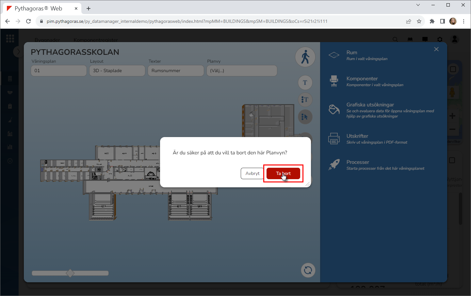Image resolution: width=471 pixels, height=296 pixels.
Task: Open the Våningsplan dropdown showing 01
Action: [x=59, y=70]
